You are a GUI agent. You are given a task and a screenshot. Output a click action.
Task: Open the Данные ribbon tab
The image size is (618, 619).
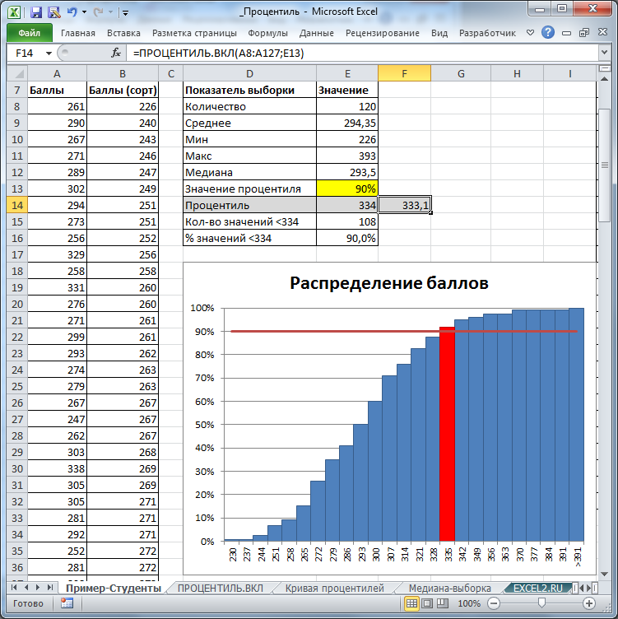coord(317,33)
